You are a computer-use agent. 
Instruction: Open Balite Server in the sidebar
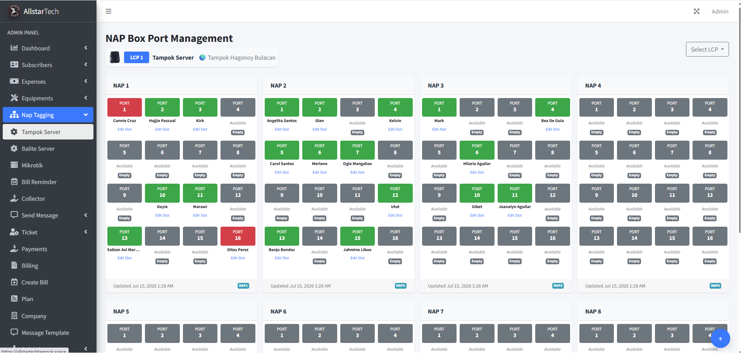48,148
